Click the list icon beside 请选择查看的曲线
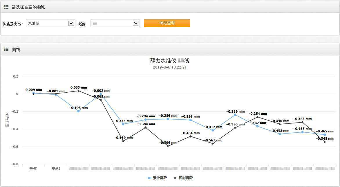The image size is (340, 187). pyautogui.click(x=6, y=7)
